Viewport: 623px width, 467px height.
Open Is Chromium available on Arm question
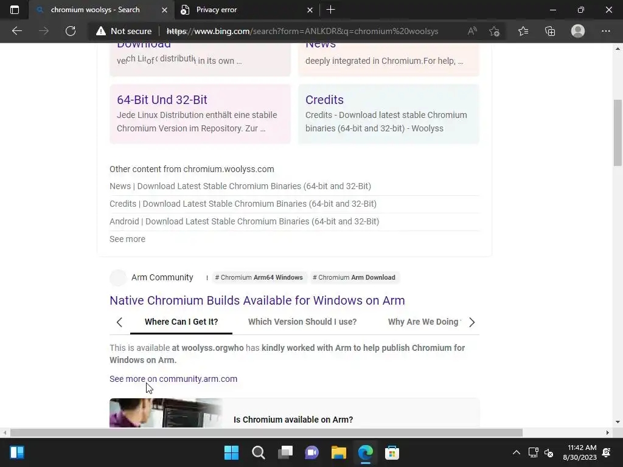(293, 420)
